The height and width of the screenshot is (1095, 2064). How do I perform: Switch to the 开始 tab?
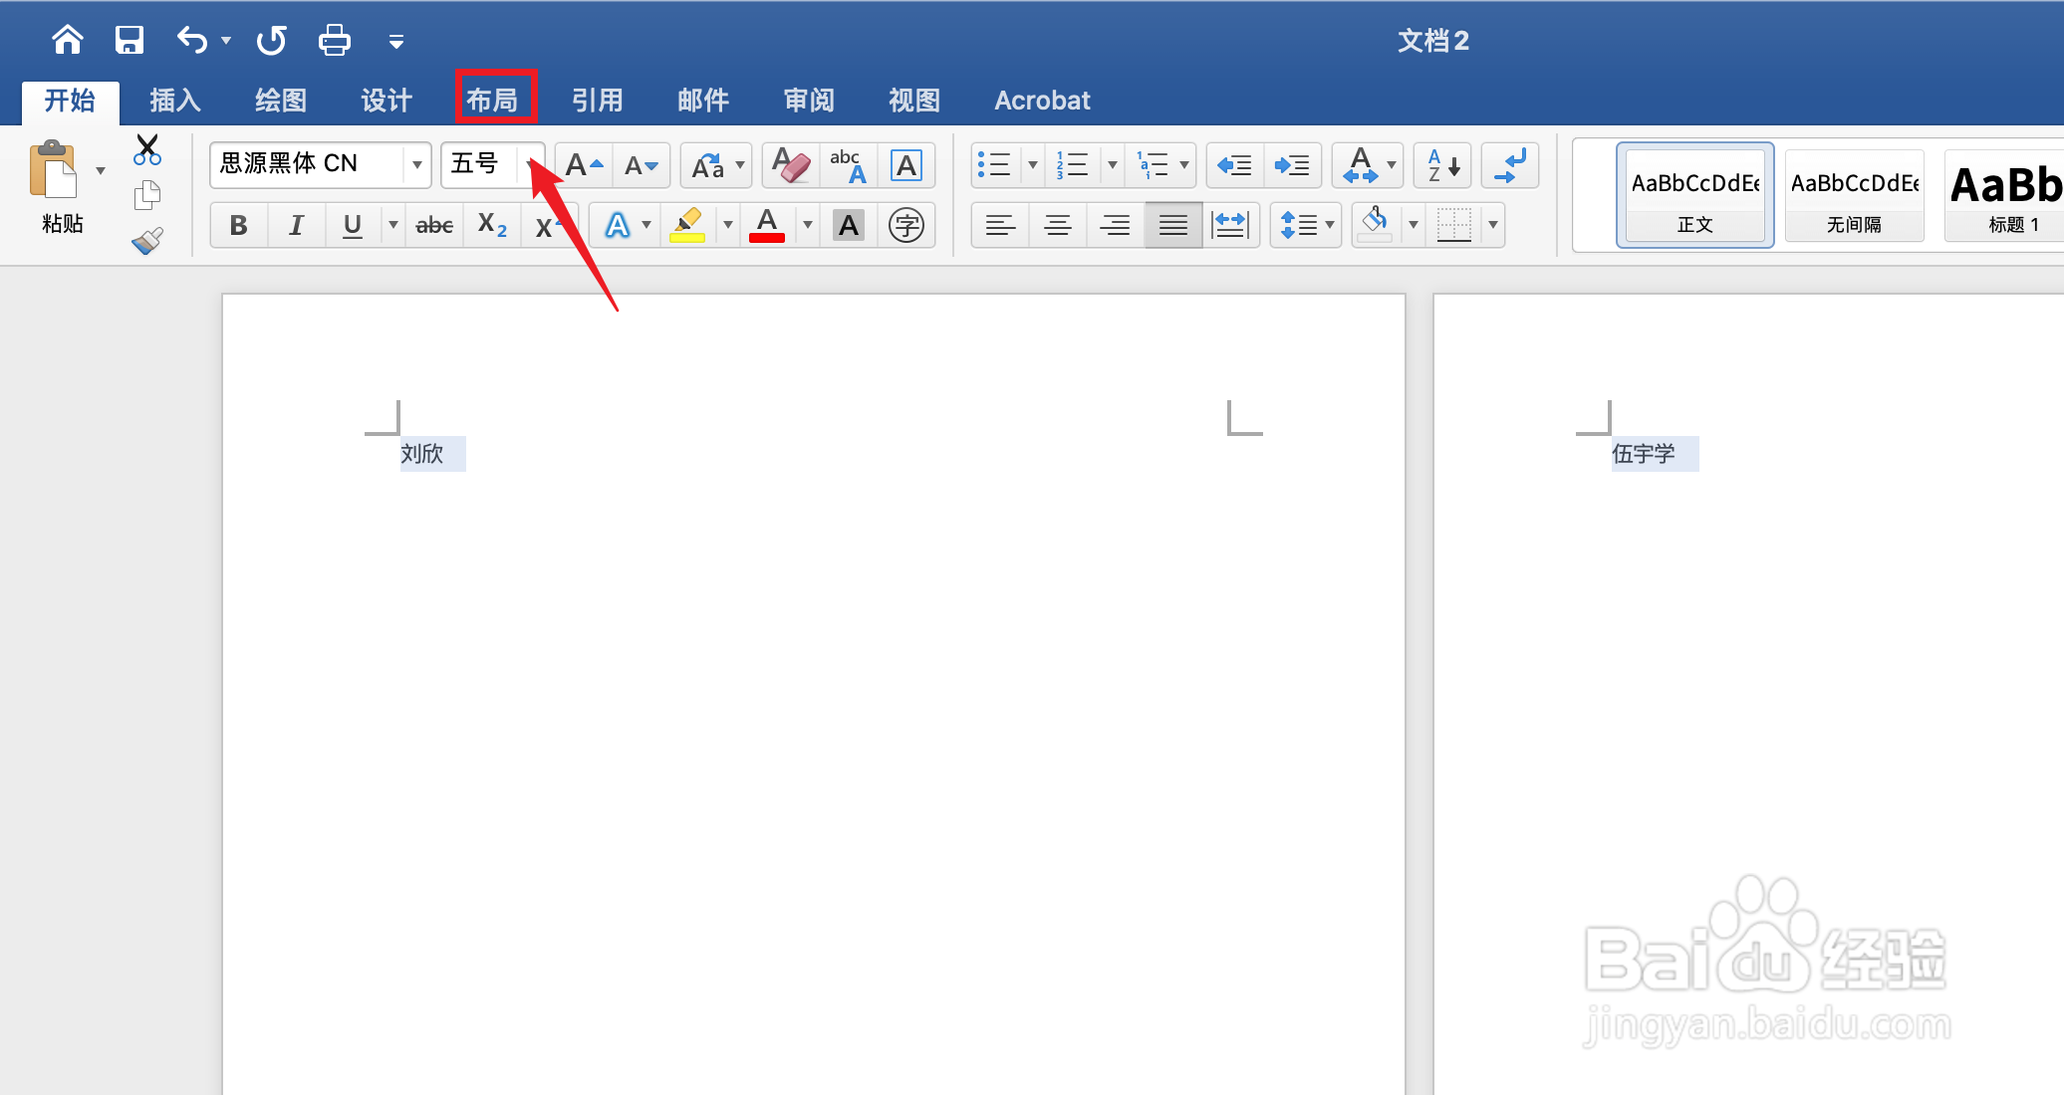(x=70, y=101)
